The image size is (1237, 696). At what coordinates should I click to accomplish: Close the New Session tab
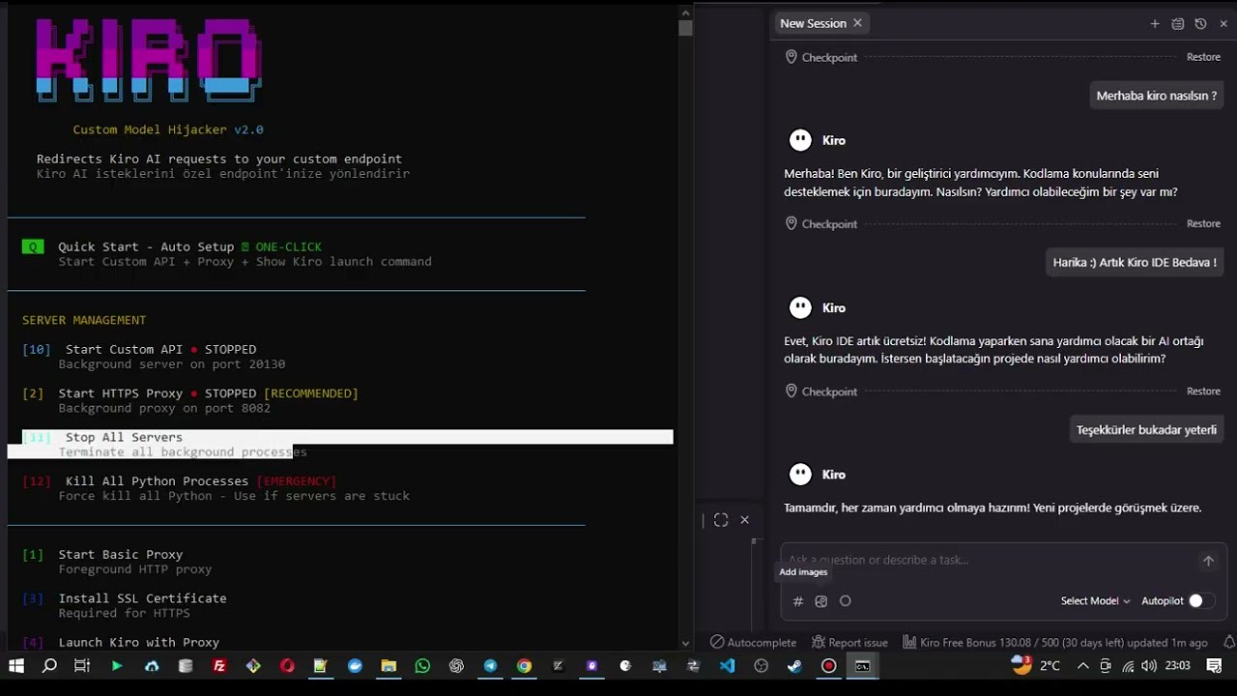tap(857, 23)
